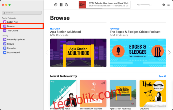Click the SYSK Selects episode title
This screenshot has width=173, height=110.
(x=109, y=3)
